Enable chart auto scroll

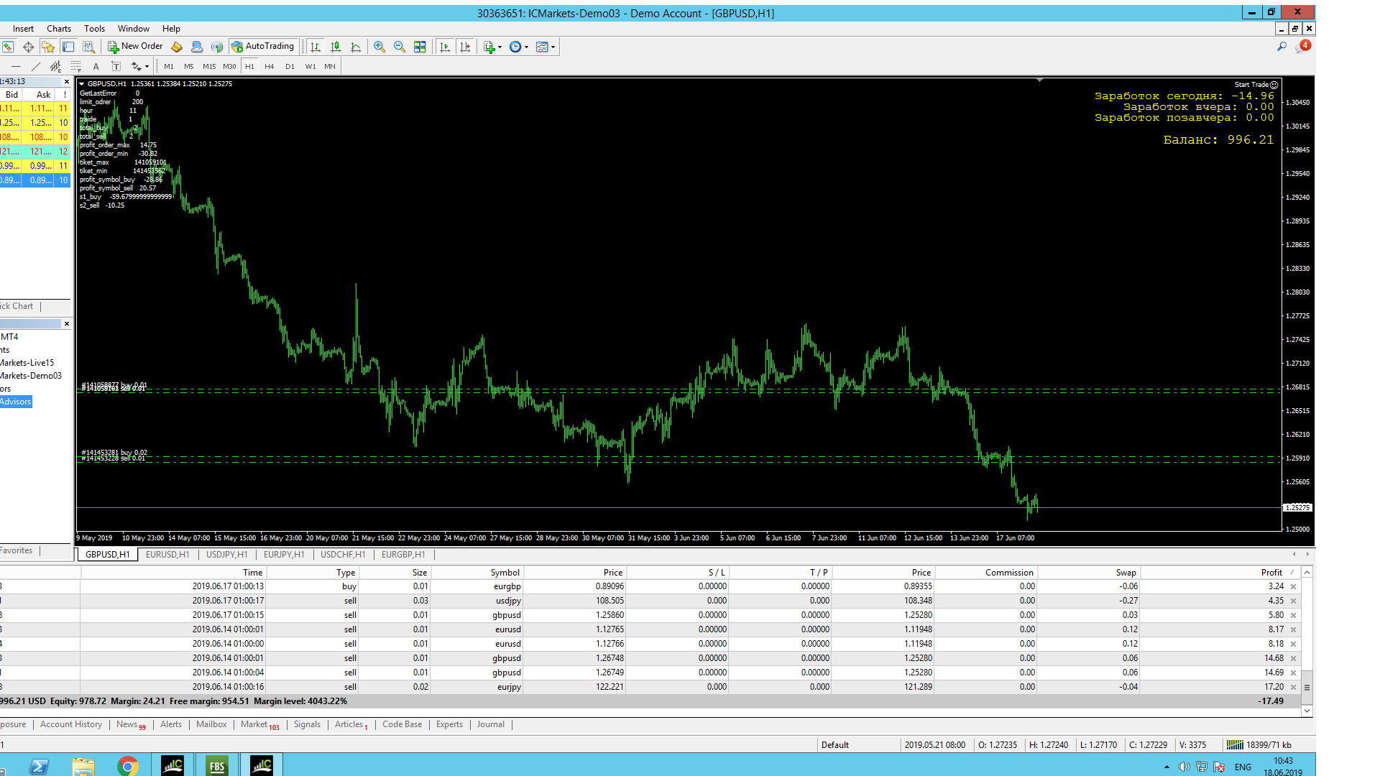click(445, 47)
